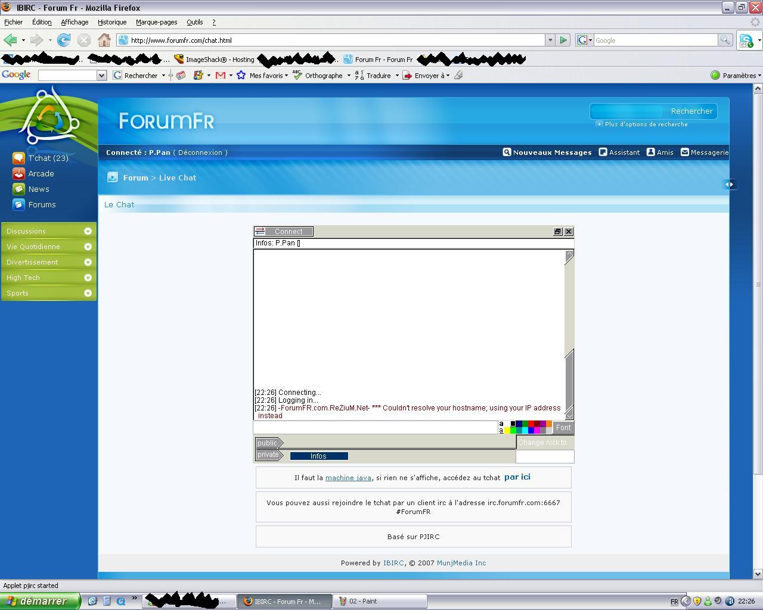The height and width of the screenshot is (610, 763).
Task: Open the Assistant header link
Action: point(619,152)
